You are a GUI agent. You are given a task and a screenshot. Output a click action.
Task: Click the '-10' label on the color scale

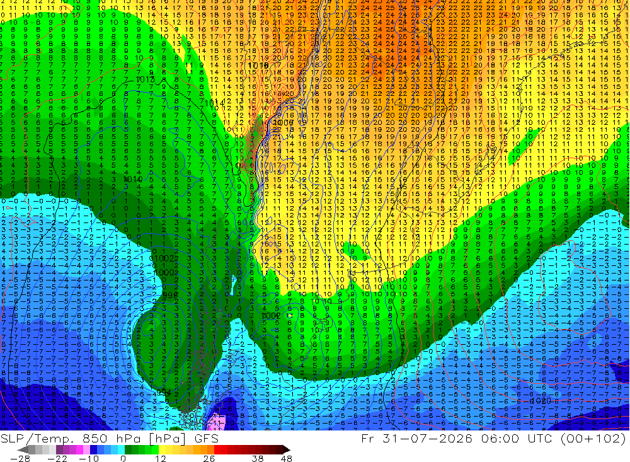point(89,459)
